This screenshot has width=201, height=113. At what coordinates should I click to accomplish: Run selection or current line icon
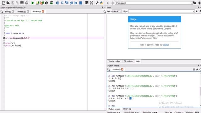click(x=47, y=3)
